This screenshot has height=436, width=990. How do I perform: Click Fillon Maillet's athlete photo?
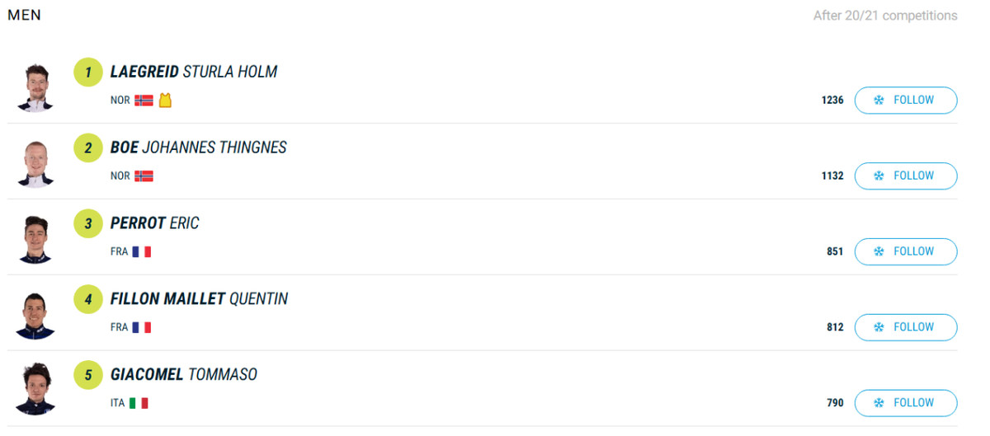pyautogui.click(x=35, y=315)
